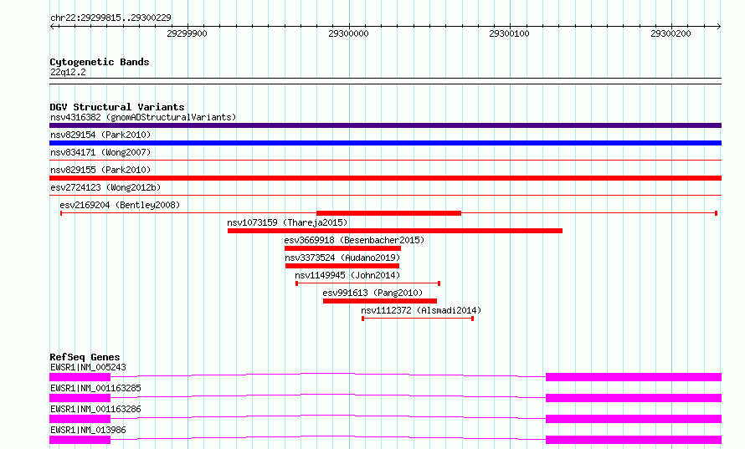Select the red nsv3373524 variant bar
The width and height of the screenshot is (745, 449).
pos(342,266)
